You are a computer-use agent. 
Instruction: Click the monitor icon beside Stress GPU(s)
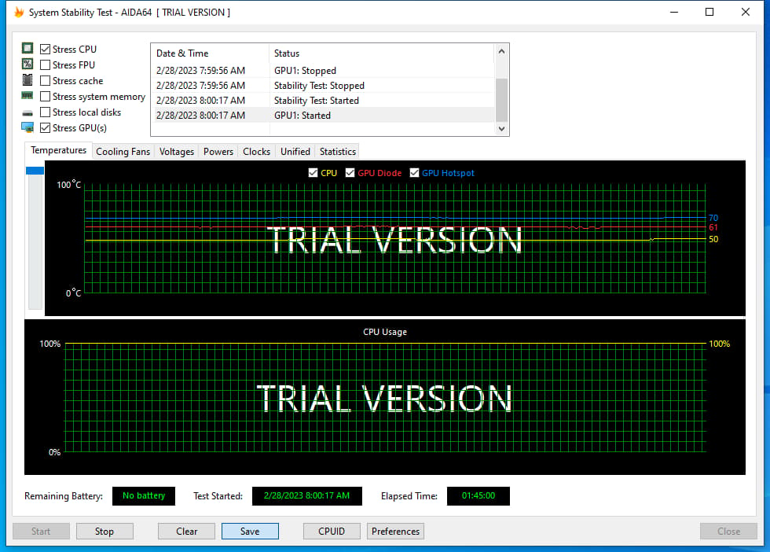tap(27, 128)
